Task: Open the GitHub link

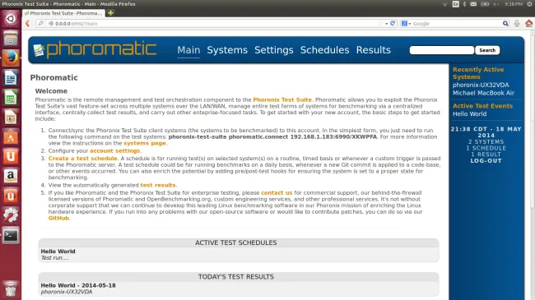Action: [x=58, y=218]
